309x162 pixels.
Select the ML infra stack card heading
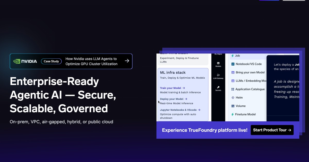tap(173, 73)
